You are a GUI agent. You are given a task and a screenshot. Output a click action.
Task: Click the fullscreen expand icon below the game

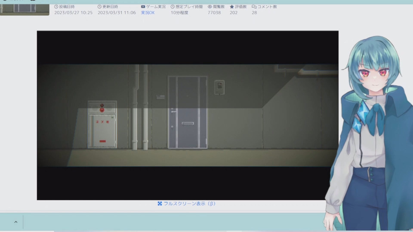click(160, 204)
